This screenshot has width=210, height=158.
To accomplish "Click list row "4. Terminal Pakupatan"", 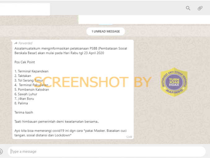I will coord(31,85).
